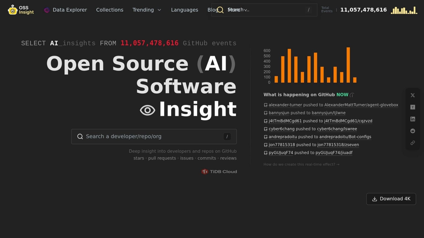
Task: Open alexander-turner user profile link
Action: (285, 105)
